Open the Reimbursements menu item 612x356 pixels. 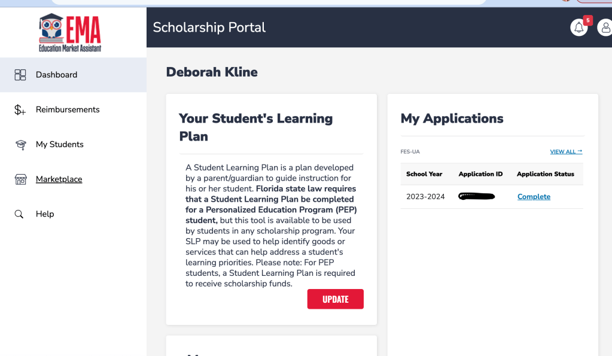point(68,109)
